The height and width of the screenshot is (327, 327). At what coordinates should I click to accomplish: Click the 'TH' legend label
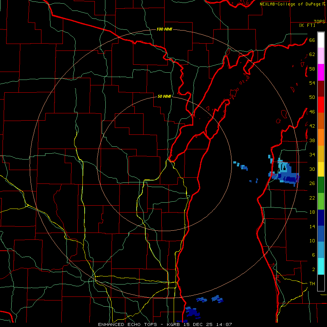(x=312, y=284)
